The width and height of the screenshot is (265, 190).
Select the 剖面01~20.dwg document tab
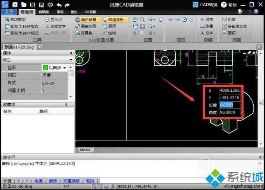pos(19,47)
